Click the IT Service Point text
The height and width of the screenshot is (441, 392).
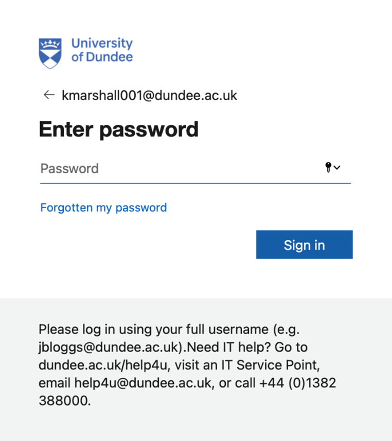270,365
